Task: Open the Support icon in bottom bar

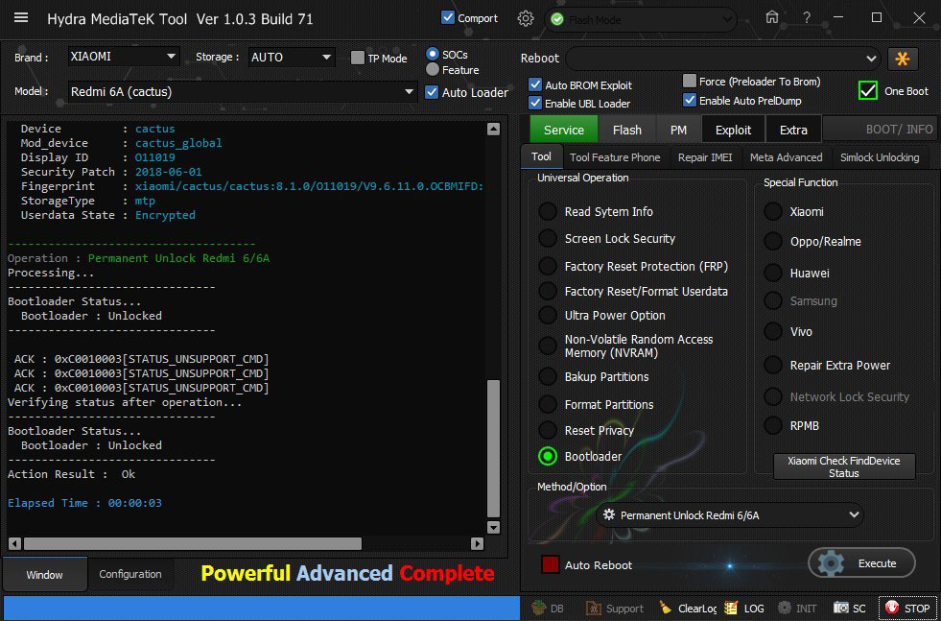Action: click(615, 609)
